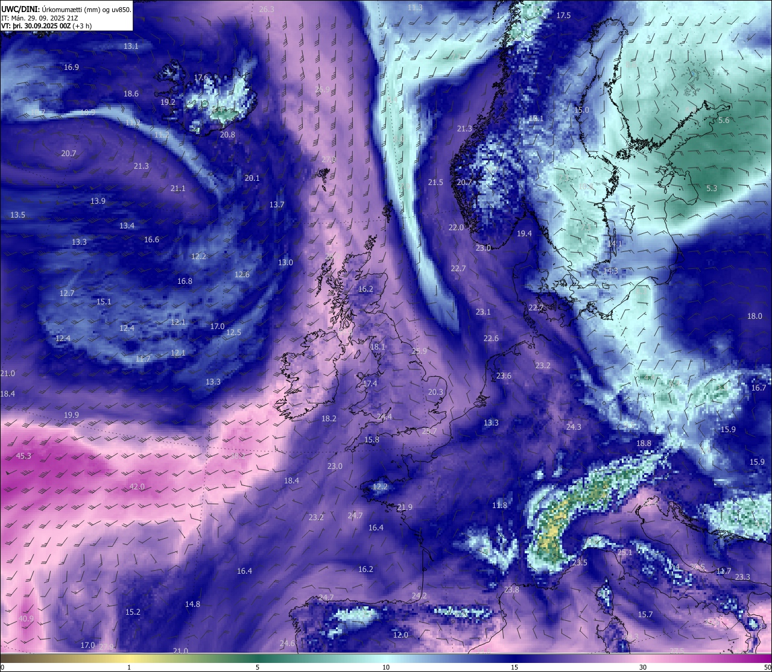Click the 23.6 value near the Netherlands
772x672 pixels.
point(504,376)
